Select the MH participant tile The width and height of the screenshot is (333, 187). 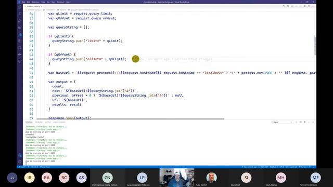pyautogui.click(x=281, y=178)
